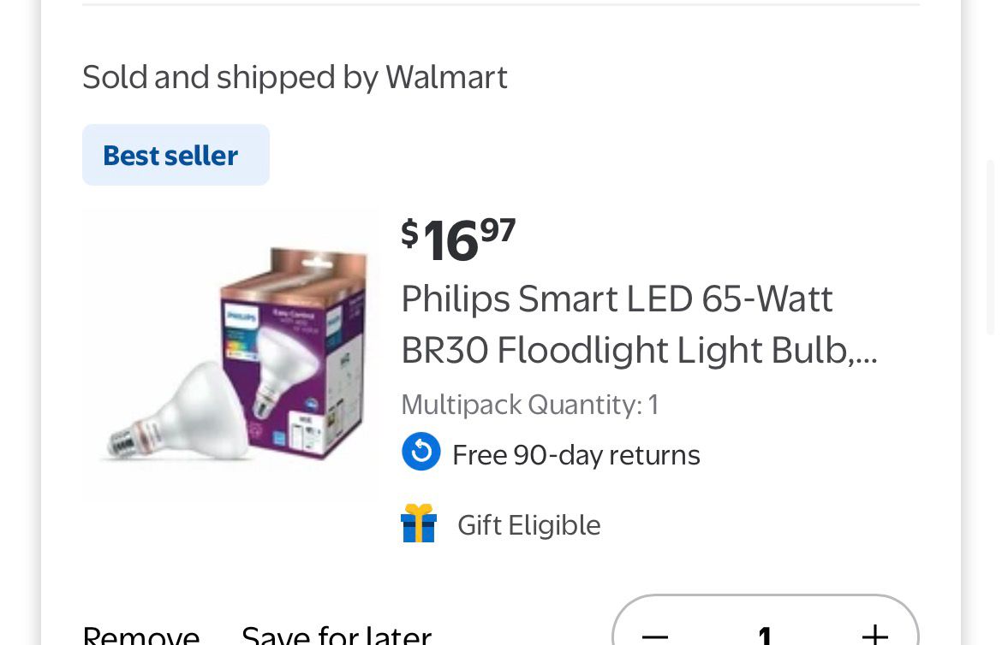The image size is (1002, 645).
Task: Click the divider line above seller info
Action: tap(501, 5)
